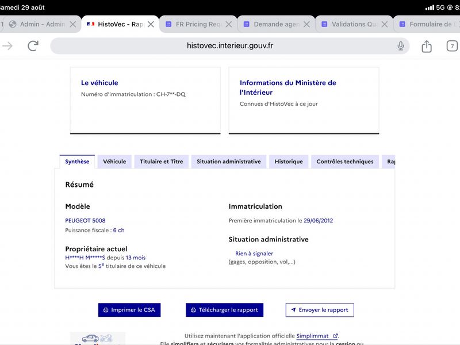
Task: Click the Informations du Ministère de l'Intérieur card
Action: pos(304,100)
